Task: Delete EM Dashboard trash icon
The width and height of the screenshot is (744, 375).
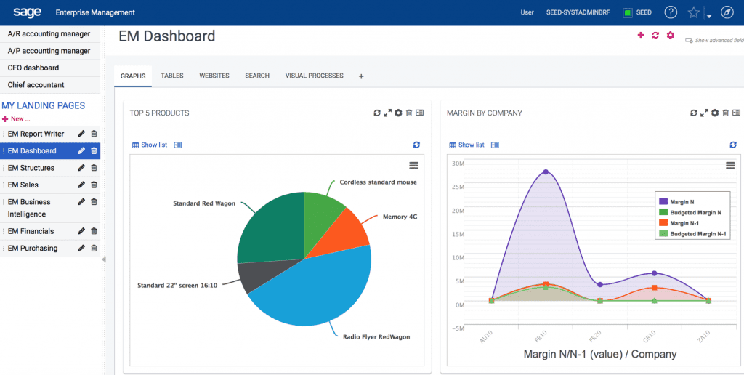Action: tap(94, 151)
